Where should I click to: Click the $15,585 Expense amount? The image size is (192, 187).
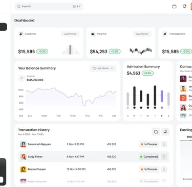27,52
